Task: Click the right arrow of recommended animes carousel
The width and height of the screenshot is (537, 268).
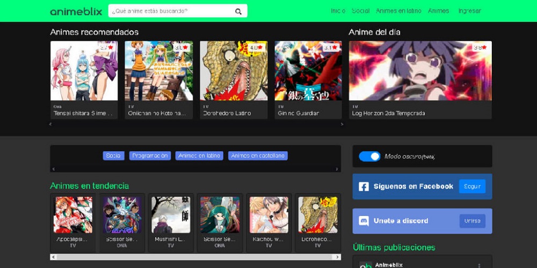Action: tap(342, 124)
